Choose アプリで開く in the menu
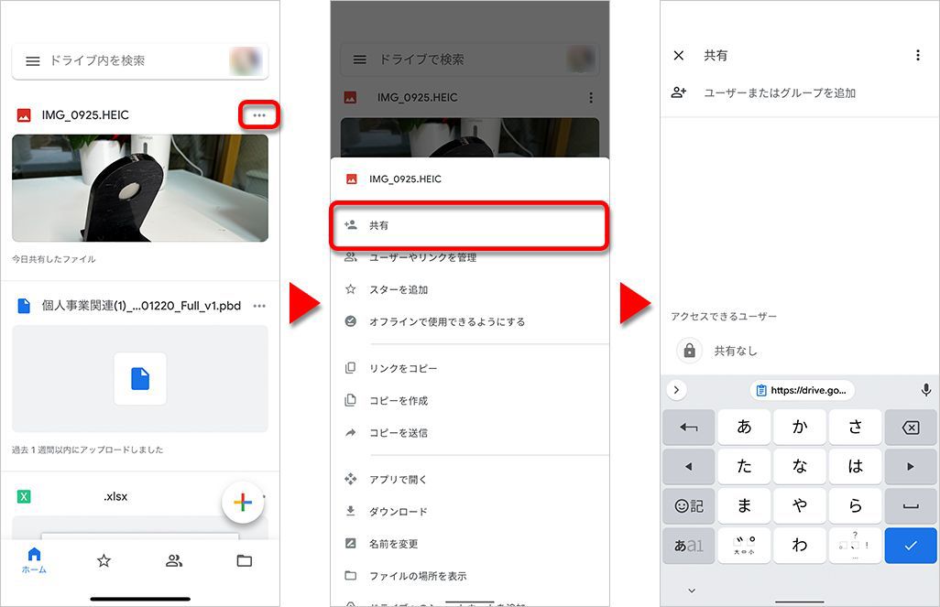The height and width of the screenshot is (607, 940). pos(469,480)
